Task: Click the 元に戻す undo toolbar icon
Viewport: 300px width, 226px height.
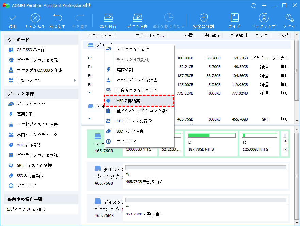Action: pos(57,21)
